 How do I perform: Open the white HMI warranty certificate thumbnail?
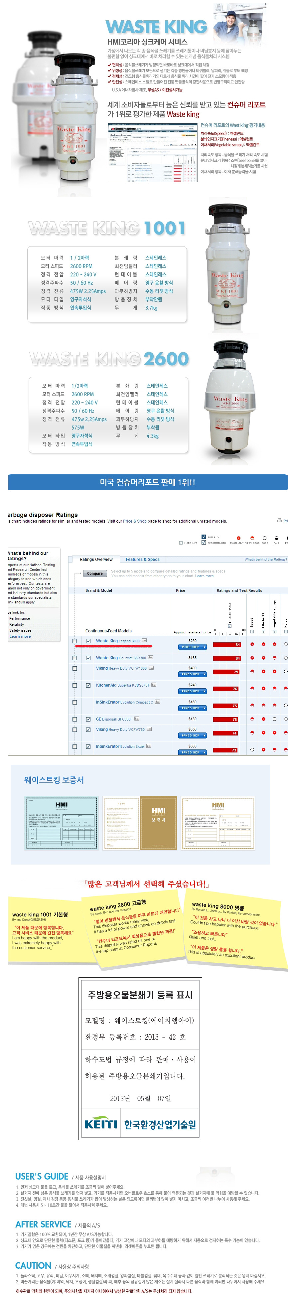[x=218, y=823]
